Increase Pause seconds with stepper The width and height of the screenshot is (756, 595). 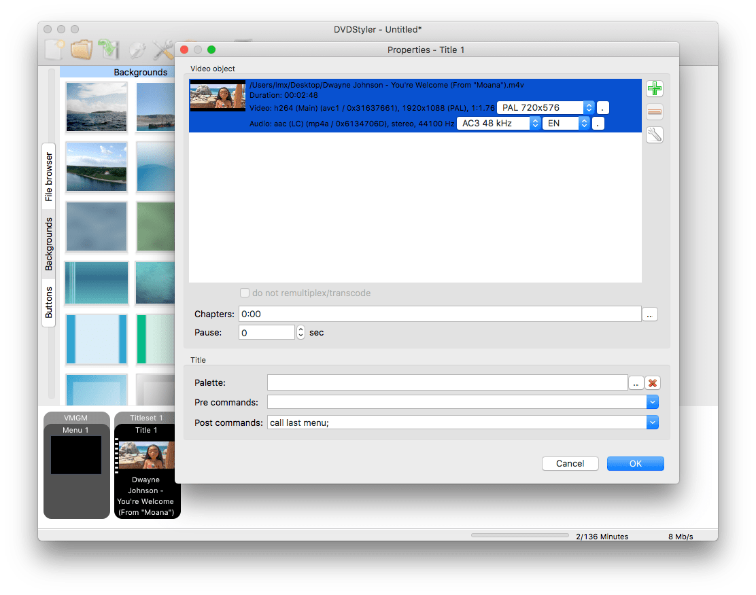pos(300,329)
